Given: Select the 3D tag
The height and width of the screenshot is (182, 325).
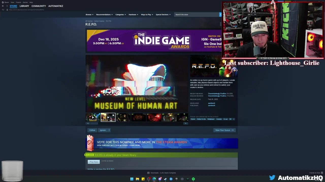Looking at the screenshot, I should pos(230,119).
